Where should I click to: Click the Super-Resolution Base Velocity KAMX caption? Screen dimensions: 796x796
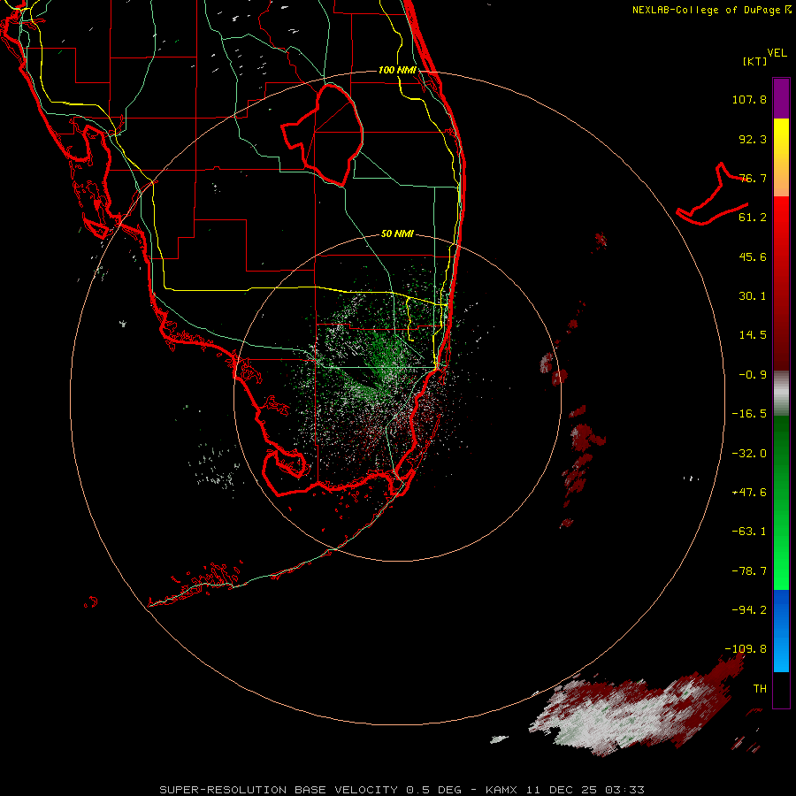coord(402,790)
